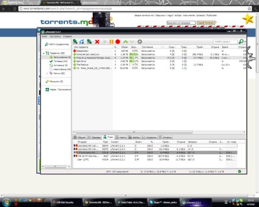Open the Справка menu

[x=67, y=36]
